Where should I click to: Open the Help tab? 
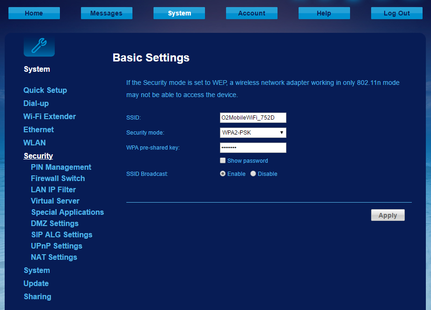[324, 13]
